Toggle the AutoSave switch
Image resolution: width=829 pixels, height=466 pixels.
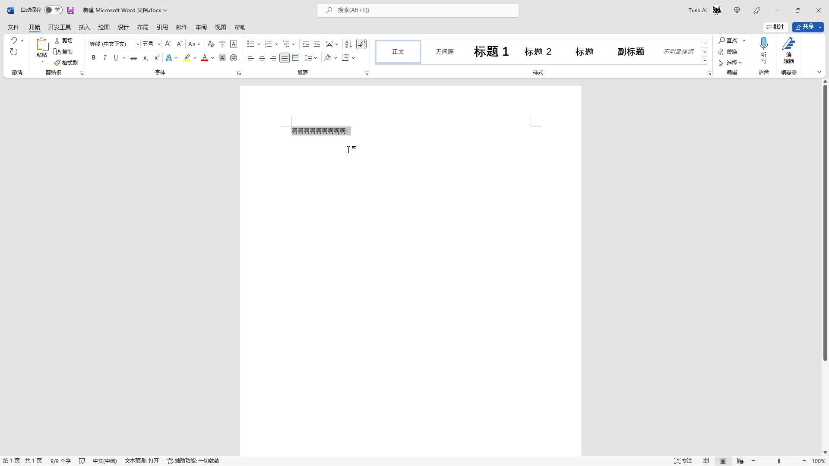(x=54, y=10)
